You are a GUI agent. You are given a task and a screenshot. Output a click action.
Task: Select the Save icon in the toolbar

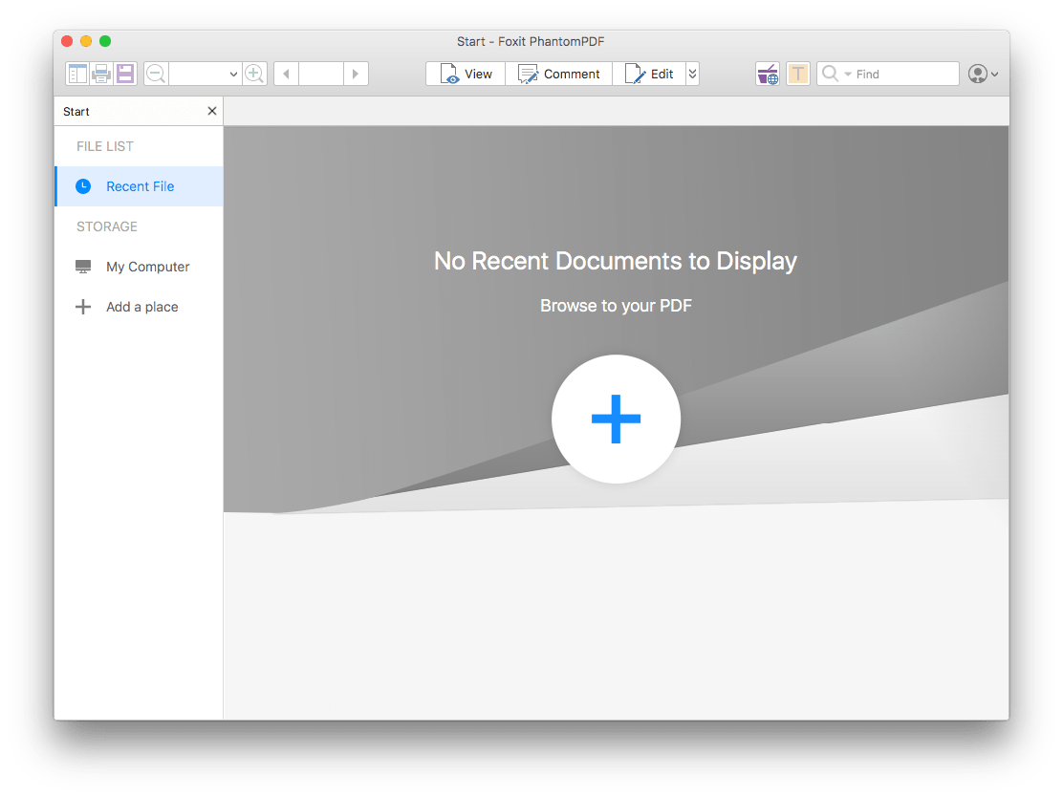[124, 74]
